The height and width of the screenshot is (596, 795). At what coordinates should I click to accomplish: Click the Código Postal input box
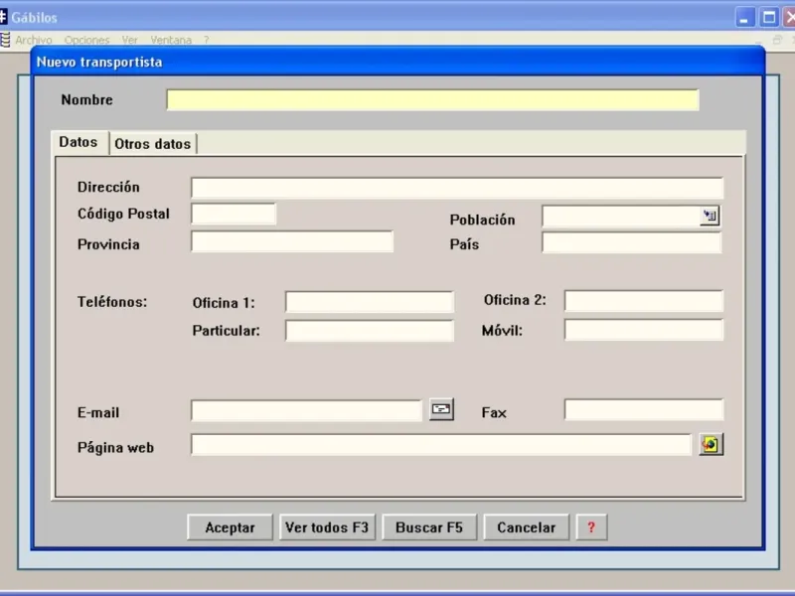click(x=234, y=214)
